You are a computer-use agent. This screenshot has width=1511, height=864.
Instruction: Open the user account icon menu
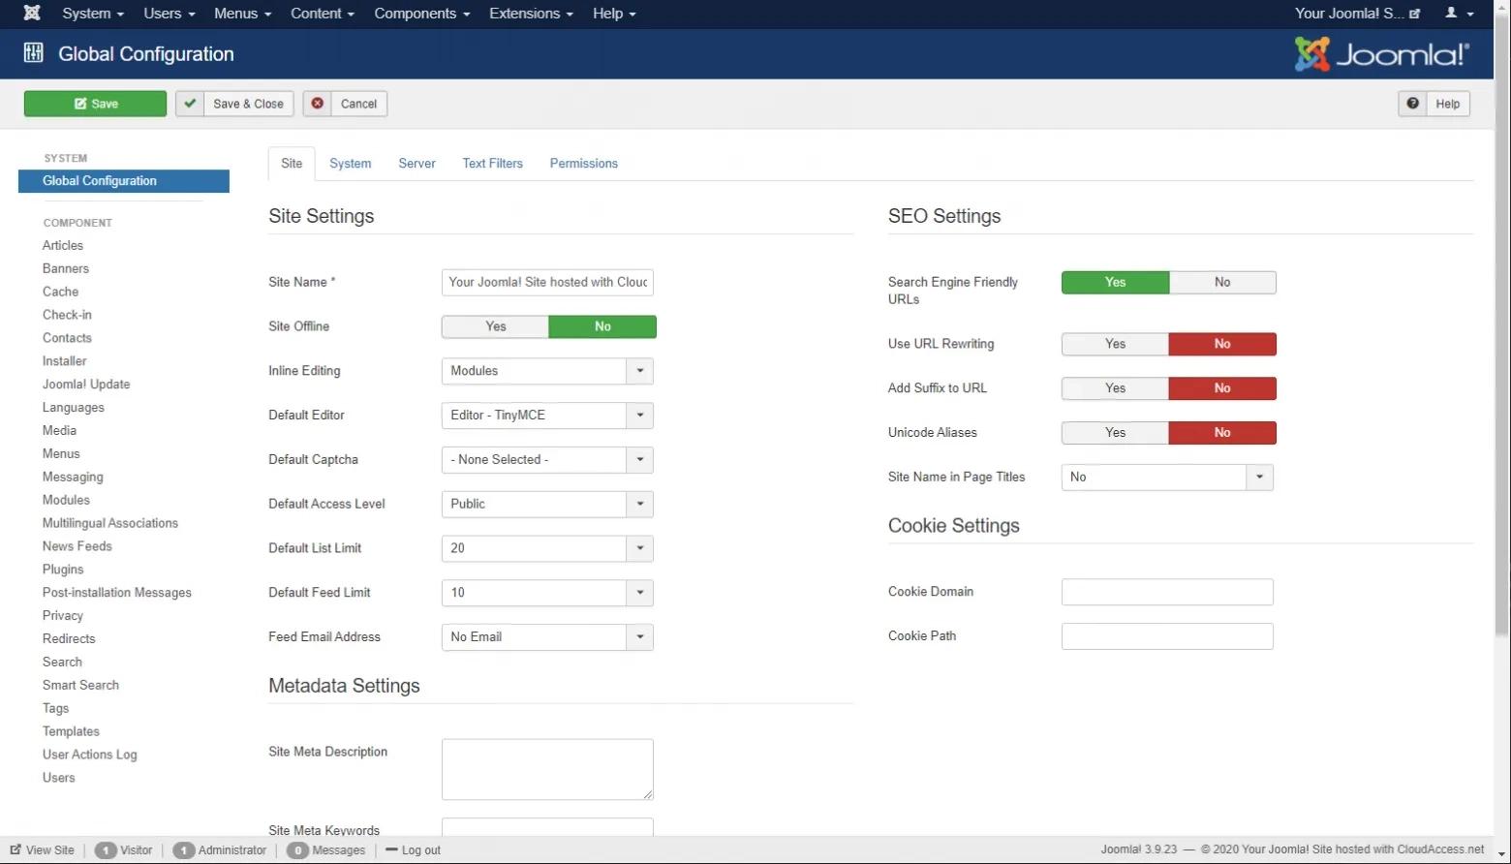pyautogui.click(x=1458, y=14)
